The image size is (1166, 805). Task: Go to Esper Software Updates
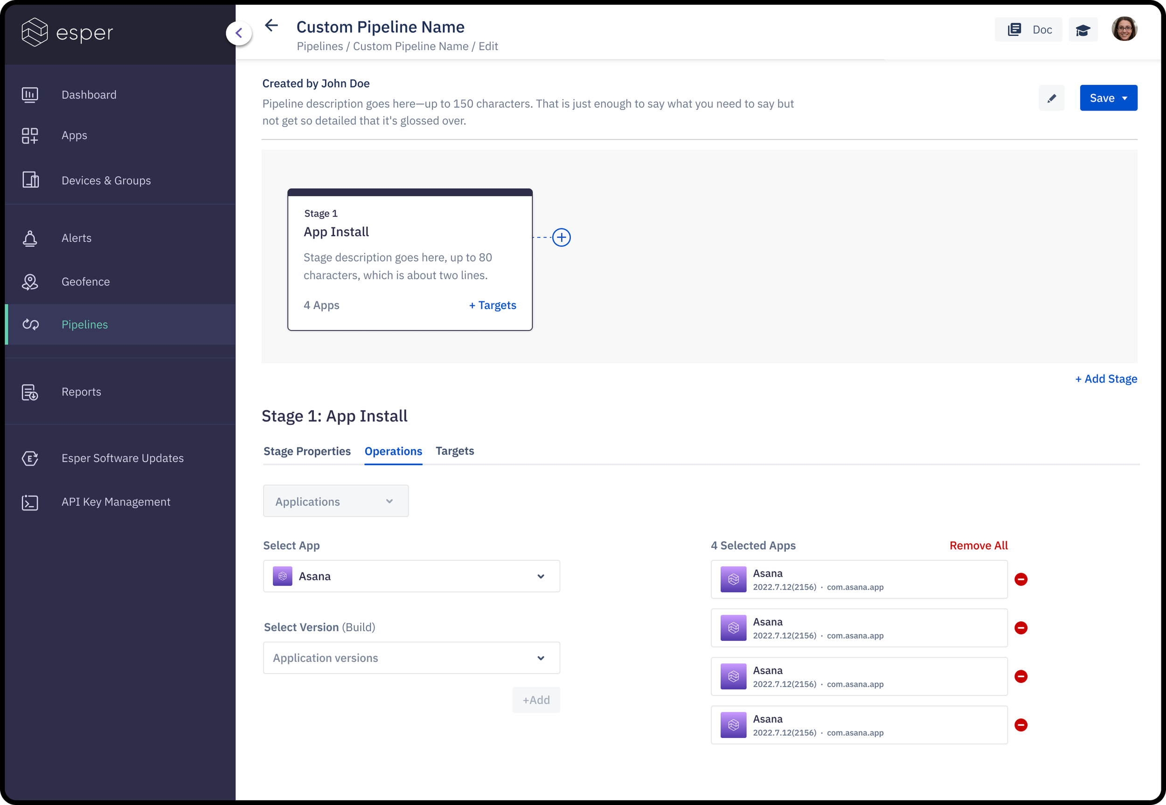pos(122,459)
